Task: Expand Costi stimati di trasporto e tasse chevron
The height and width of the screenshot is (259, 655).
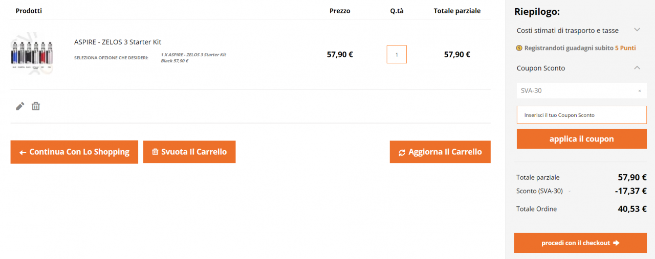Action: coord(637,30)
